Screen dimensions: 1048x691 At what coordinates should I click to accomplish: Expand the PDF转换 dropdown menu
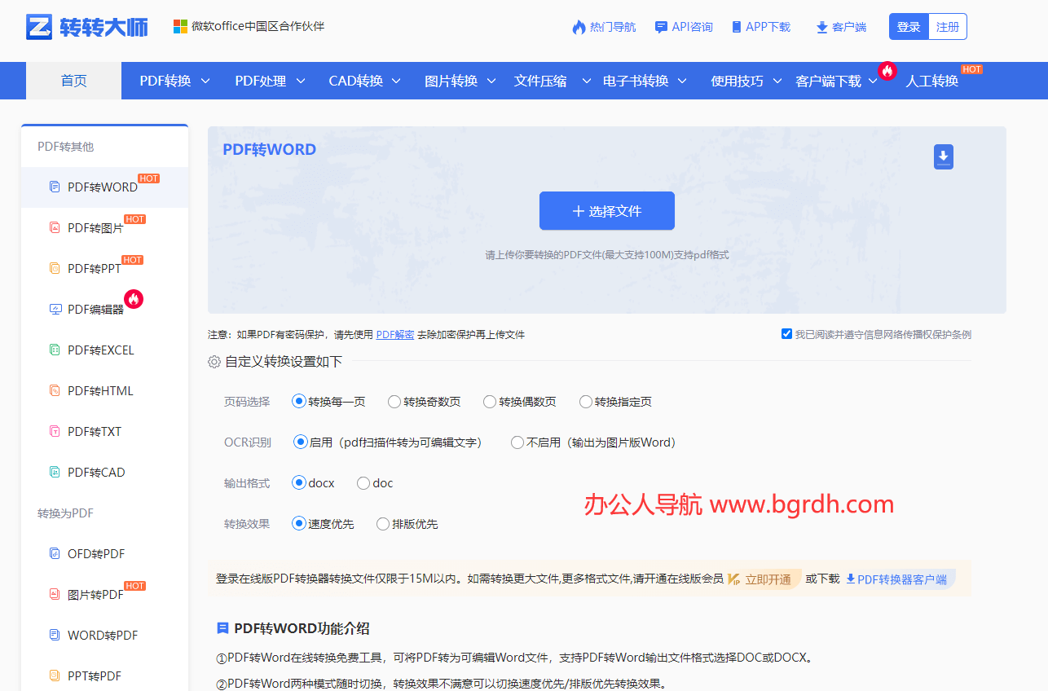tap(174, 81)
